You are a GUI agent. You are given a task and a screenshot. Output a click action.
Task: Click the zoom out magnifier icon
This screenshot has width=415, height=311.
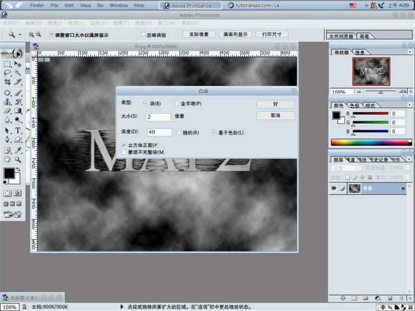39,34
